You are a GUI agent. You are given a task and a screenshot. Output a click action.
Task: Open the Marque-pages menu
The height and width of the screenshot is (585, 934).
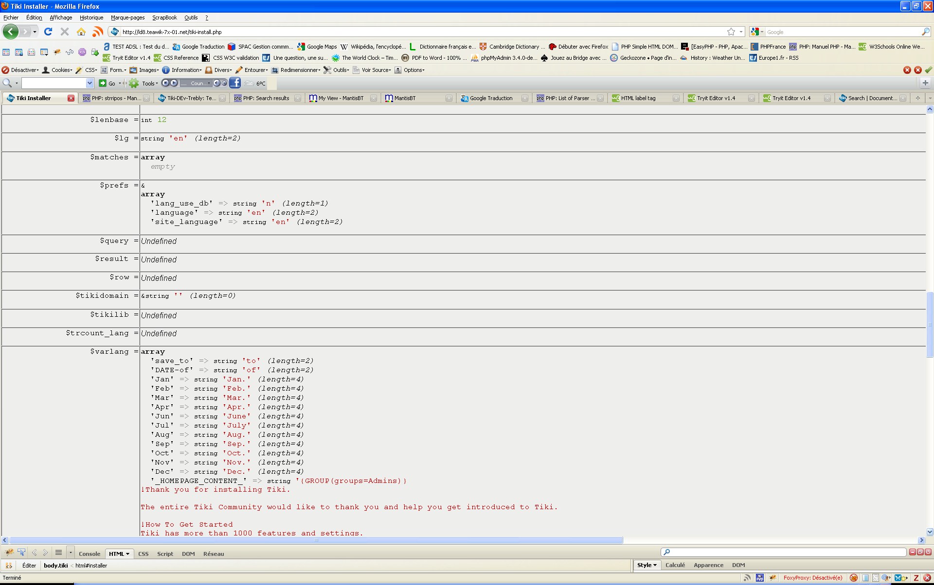[127, 17]
